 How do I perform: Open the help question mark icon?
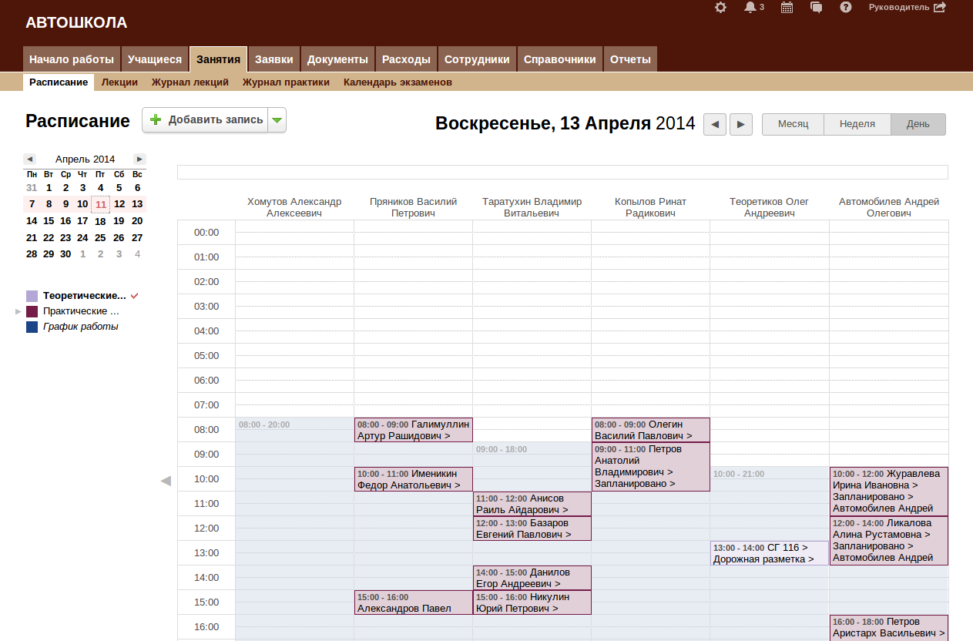pyautogui.click(x=845, y=8)
